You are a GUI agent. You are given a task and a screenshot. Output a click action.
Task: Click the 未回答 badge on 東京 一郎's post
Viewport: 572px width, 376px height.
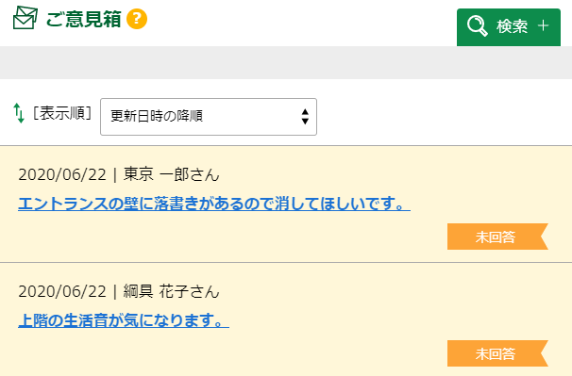coord(497,237)
